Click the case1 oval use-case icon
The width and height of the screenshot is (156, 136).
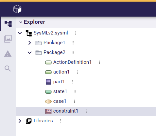tap(48, 102)
